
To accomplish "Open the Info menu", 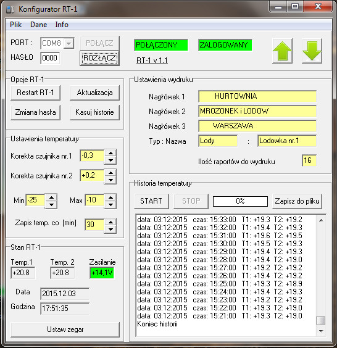I will tap(62, 25).
